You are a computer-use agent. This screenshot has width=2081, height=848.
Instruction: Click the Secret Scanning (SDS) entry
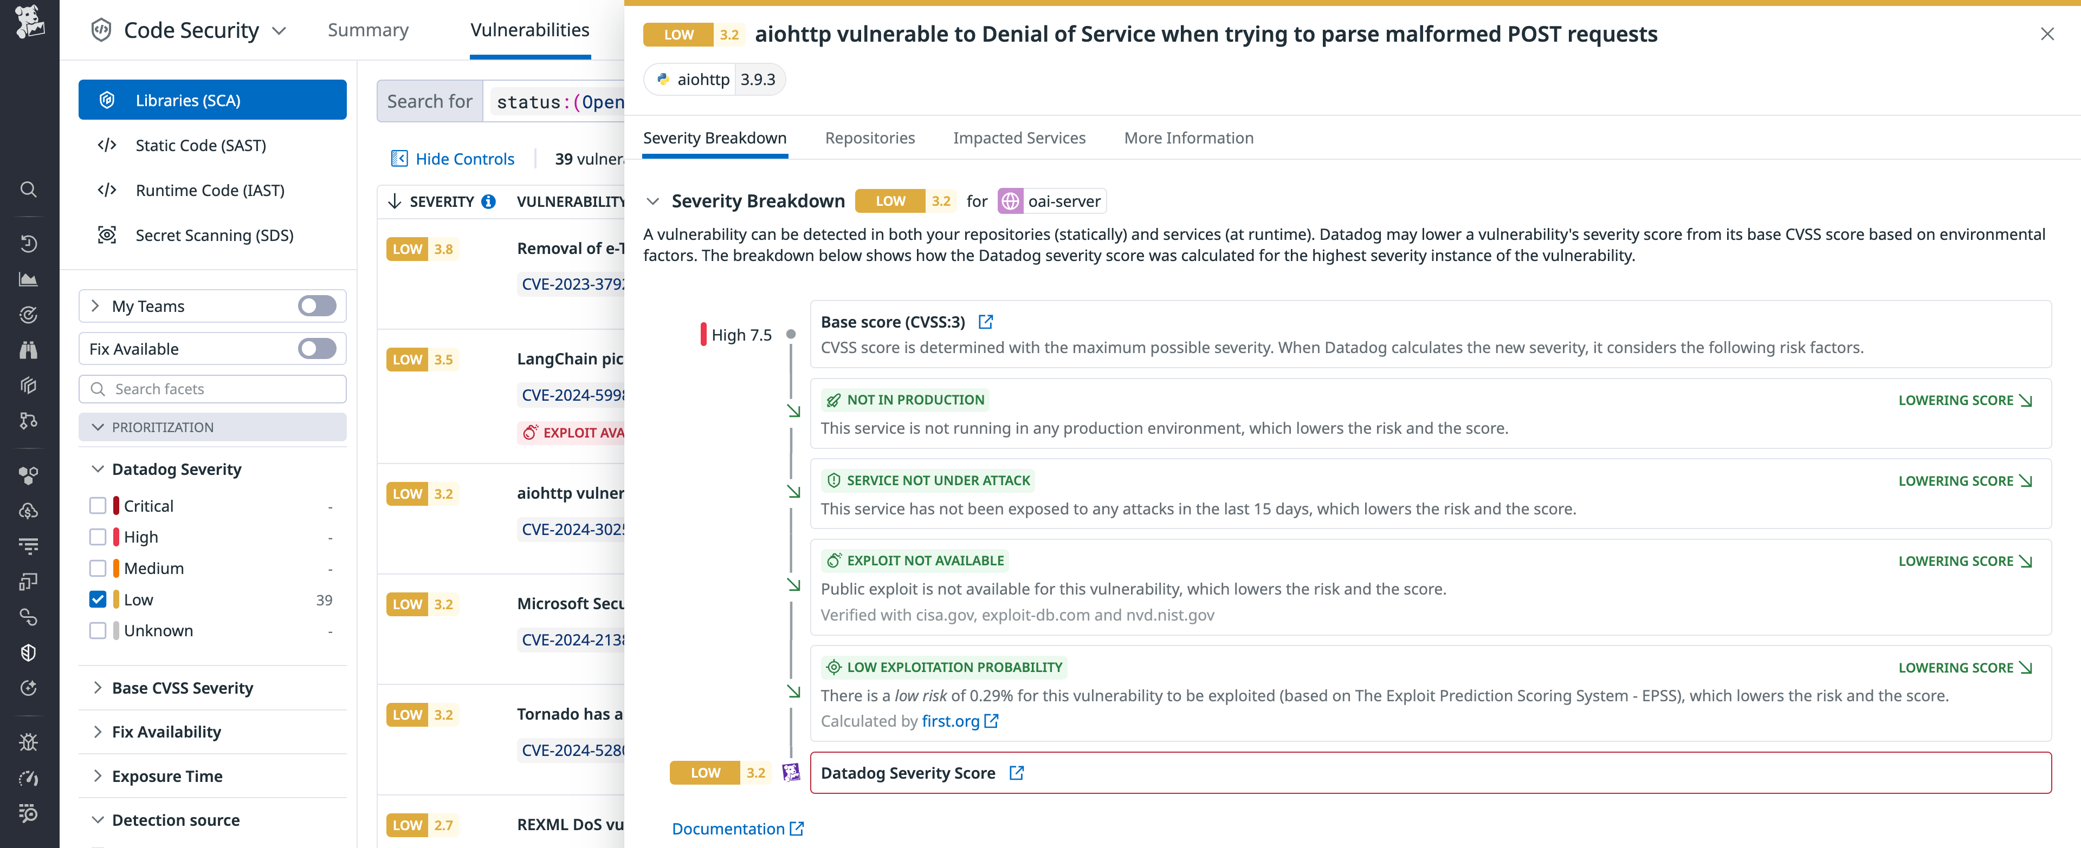coord(214,235)
